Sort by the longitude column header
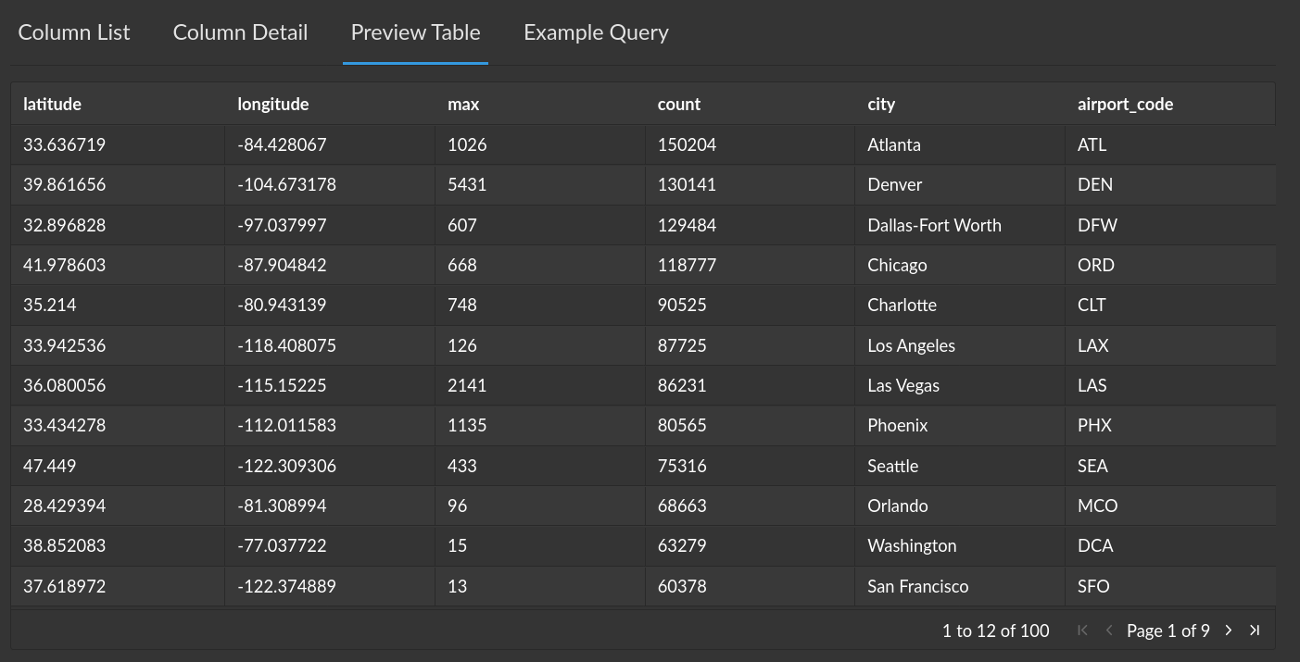The height and width of the screenshot is (662, 1300). [273, 105]
